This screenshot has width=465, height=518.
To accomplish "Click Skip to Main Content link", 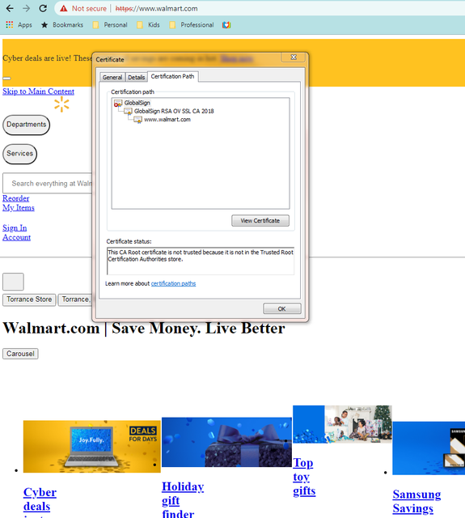I will (38, 91).
